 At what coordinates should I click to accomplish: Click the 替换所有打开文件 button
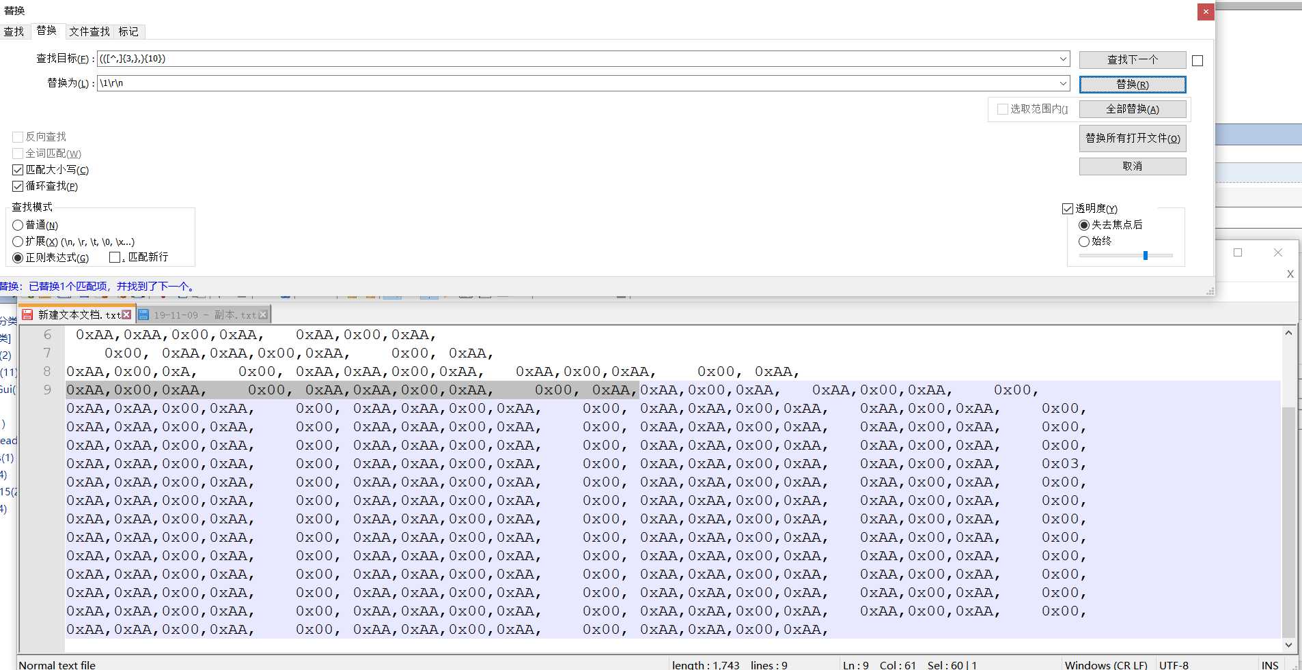[x=1133, y=139]
